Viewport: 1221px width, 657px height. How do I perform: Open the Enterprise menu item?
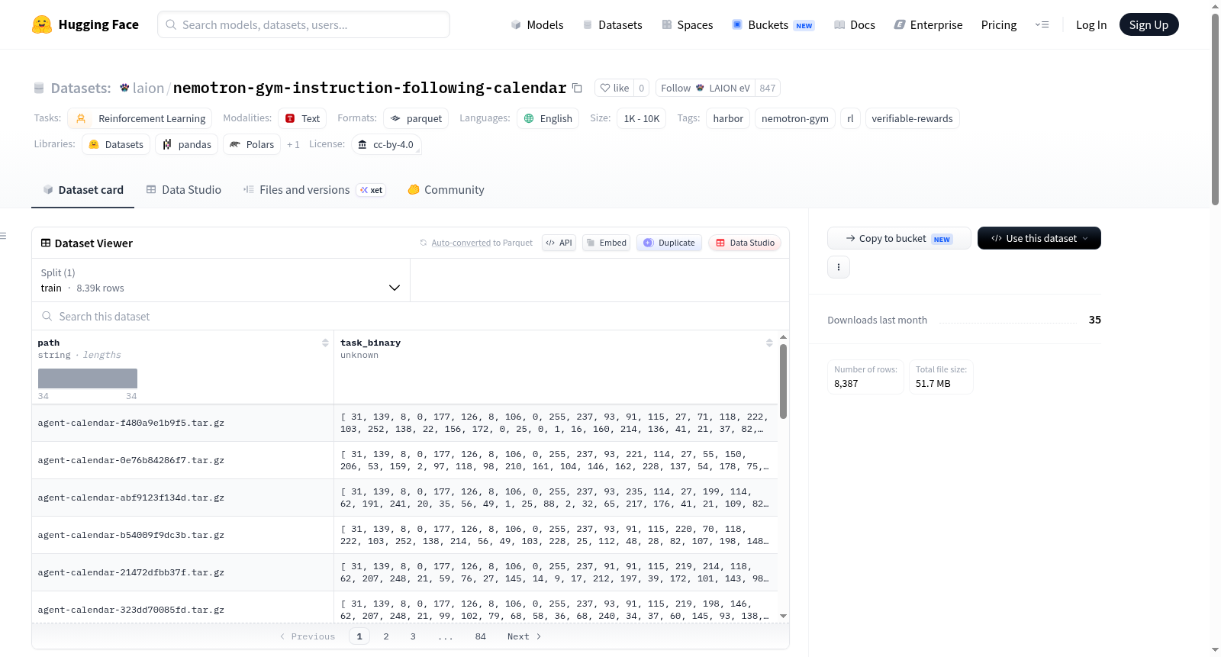click(929, 25)
